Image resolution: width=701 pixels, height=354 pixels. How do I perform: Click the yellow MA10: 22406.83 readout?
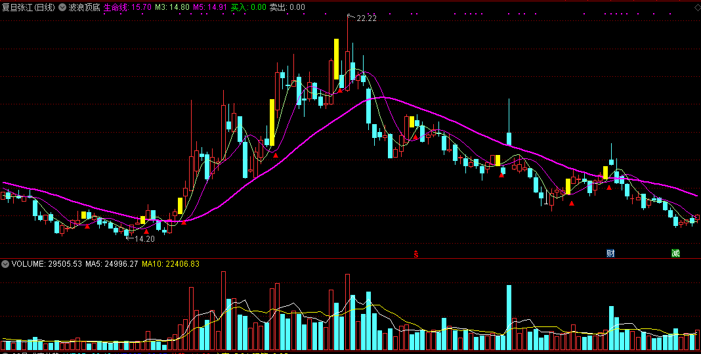(171, 264)
